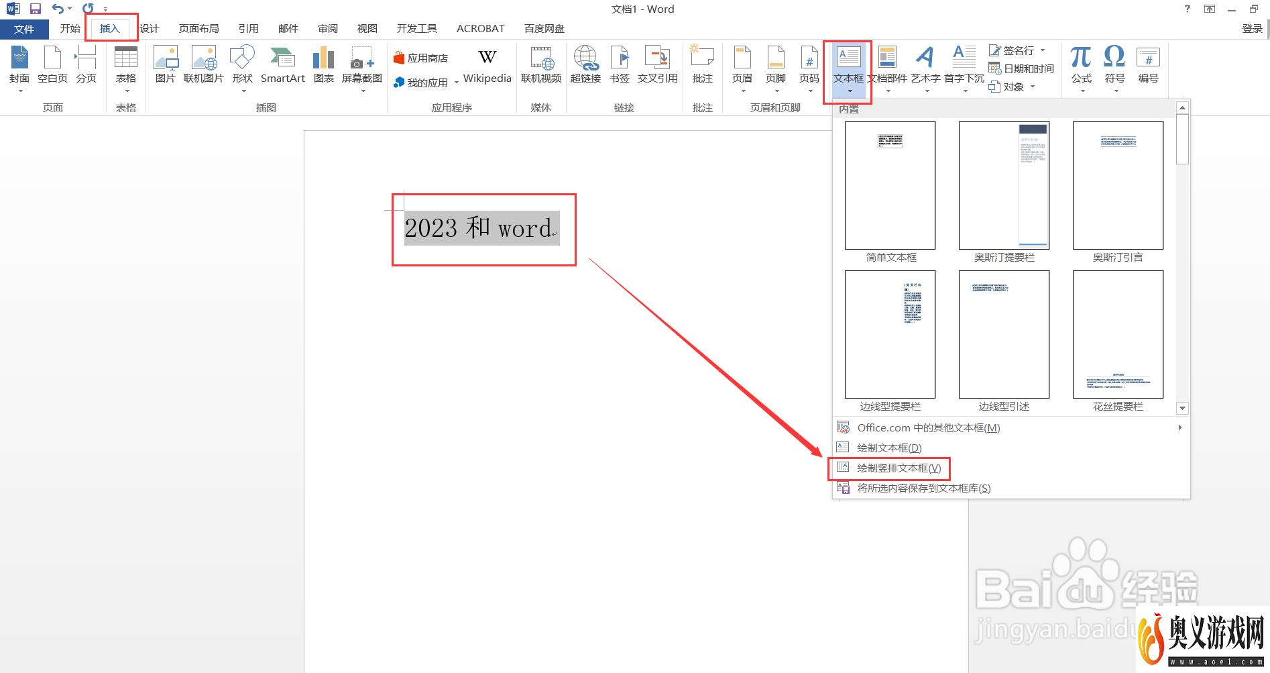Insert a cover page (封面)
This screenshot has width=1270, height=673.
pyautogui.click(x=19, y=68)
